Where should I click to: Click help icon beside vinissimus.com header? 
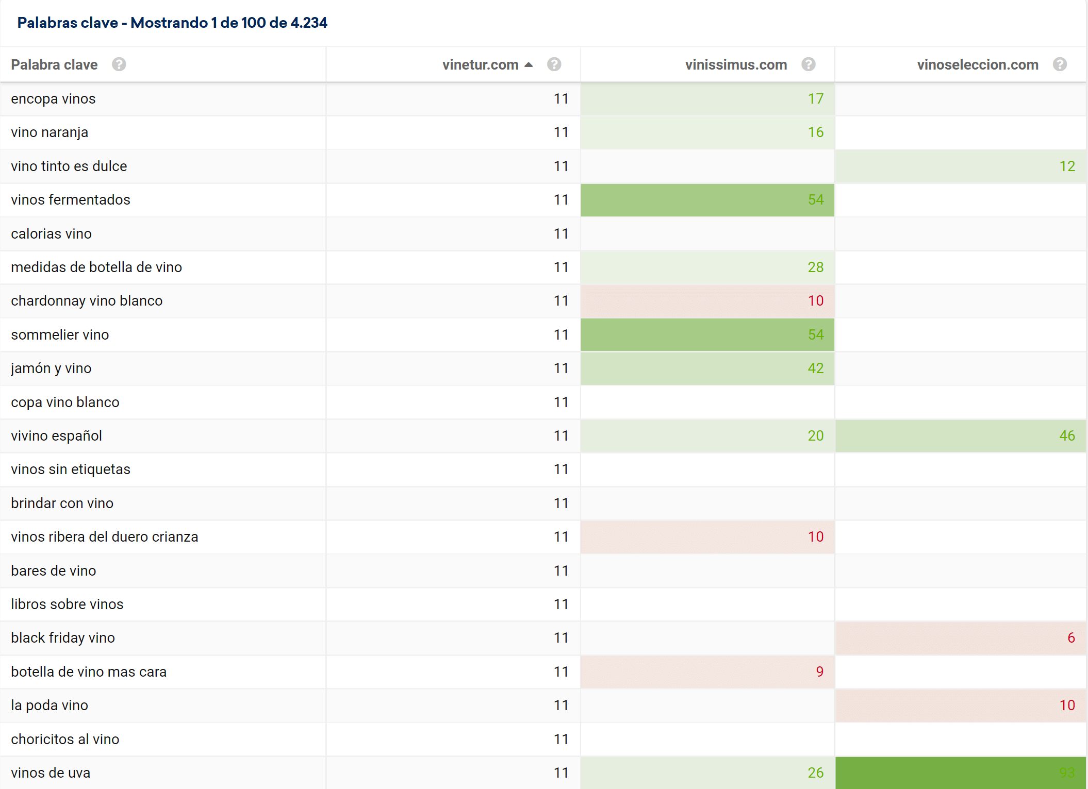click(809, 64)
